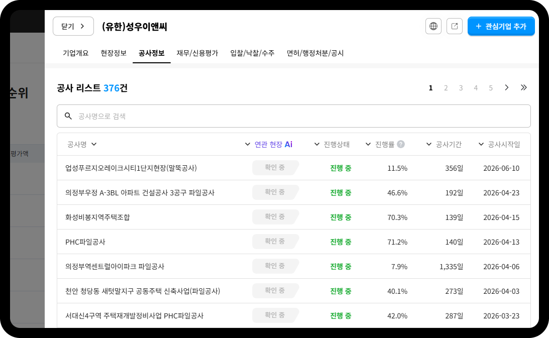
Task: Click the 11.5% progress value
Action: pos(397,168)
